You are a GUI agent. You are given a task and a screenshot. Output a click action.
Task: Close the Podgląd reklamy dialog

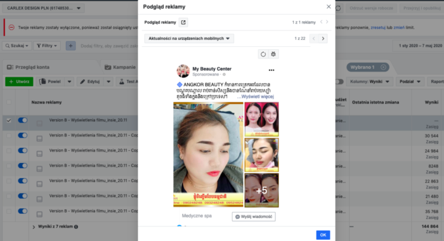(x=329, y=7)
